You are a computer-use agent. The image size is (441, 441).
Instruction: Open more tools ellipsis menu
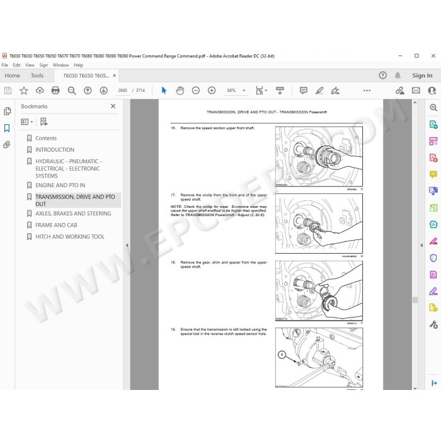367,91
